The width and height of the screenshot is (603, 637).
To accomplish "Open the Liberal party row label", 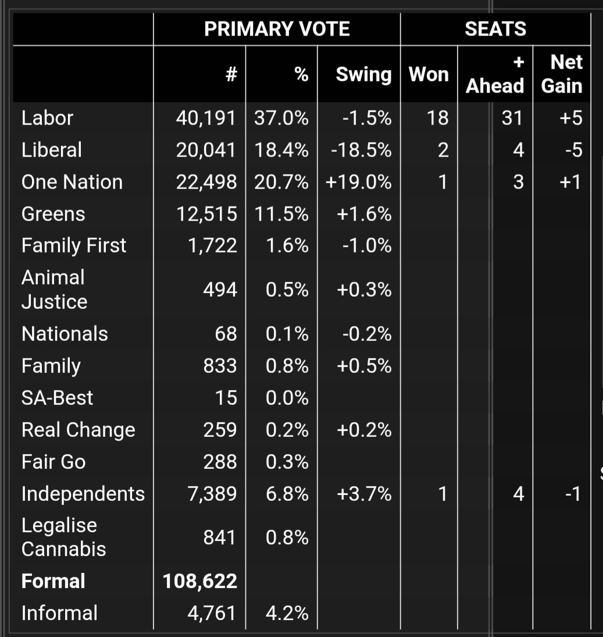I will [x=52, y=150].
